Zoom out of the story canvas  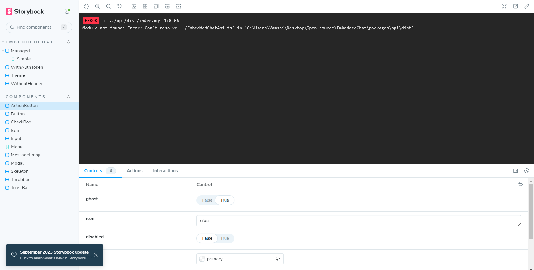point(108,6)
